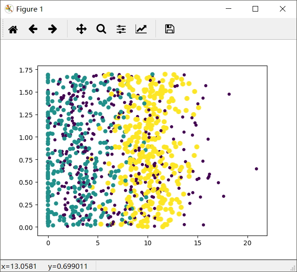Activate the Zoom to rectangle tool
The image size is (297, 272).
[x=101, y=29]
